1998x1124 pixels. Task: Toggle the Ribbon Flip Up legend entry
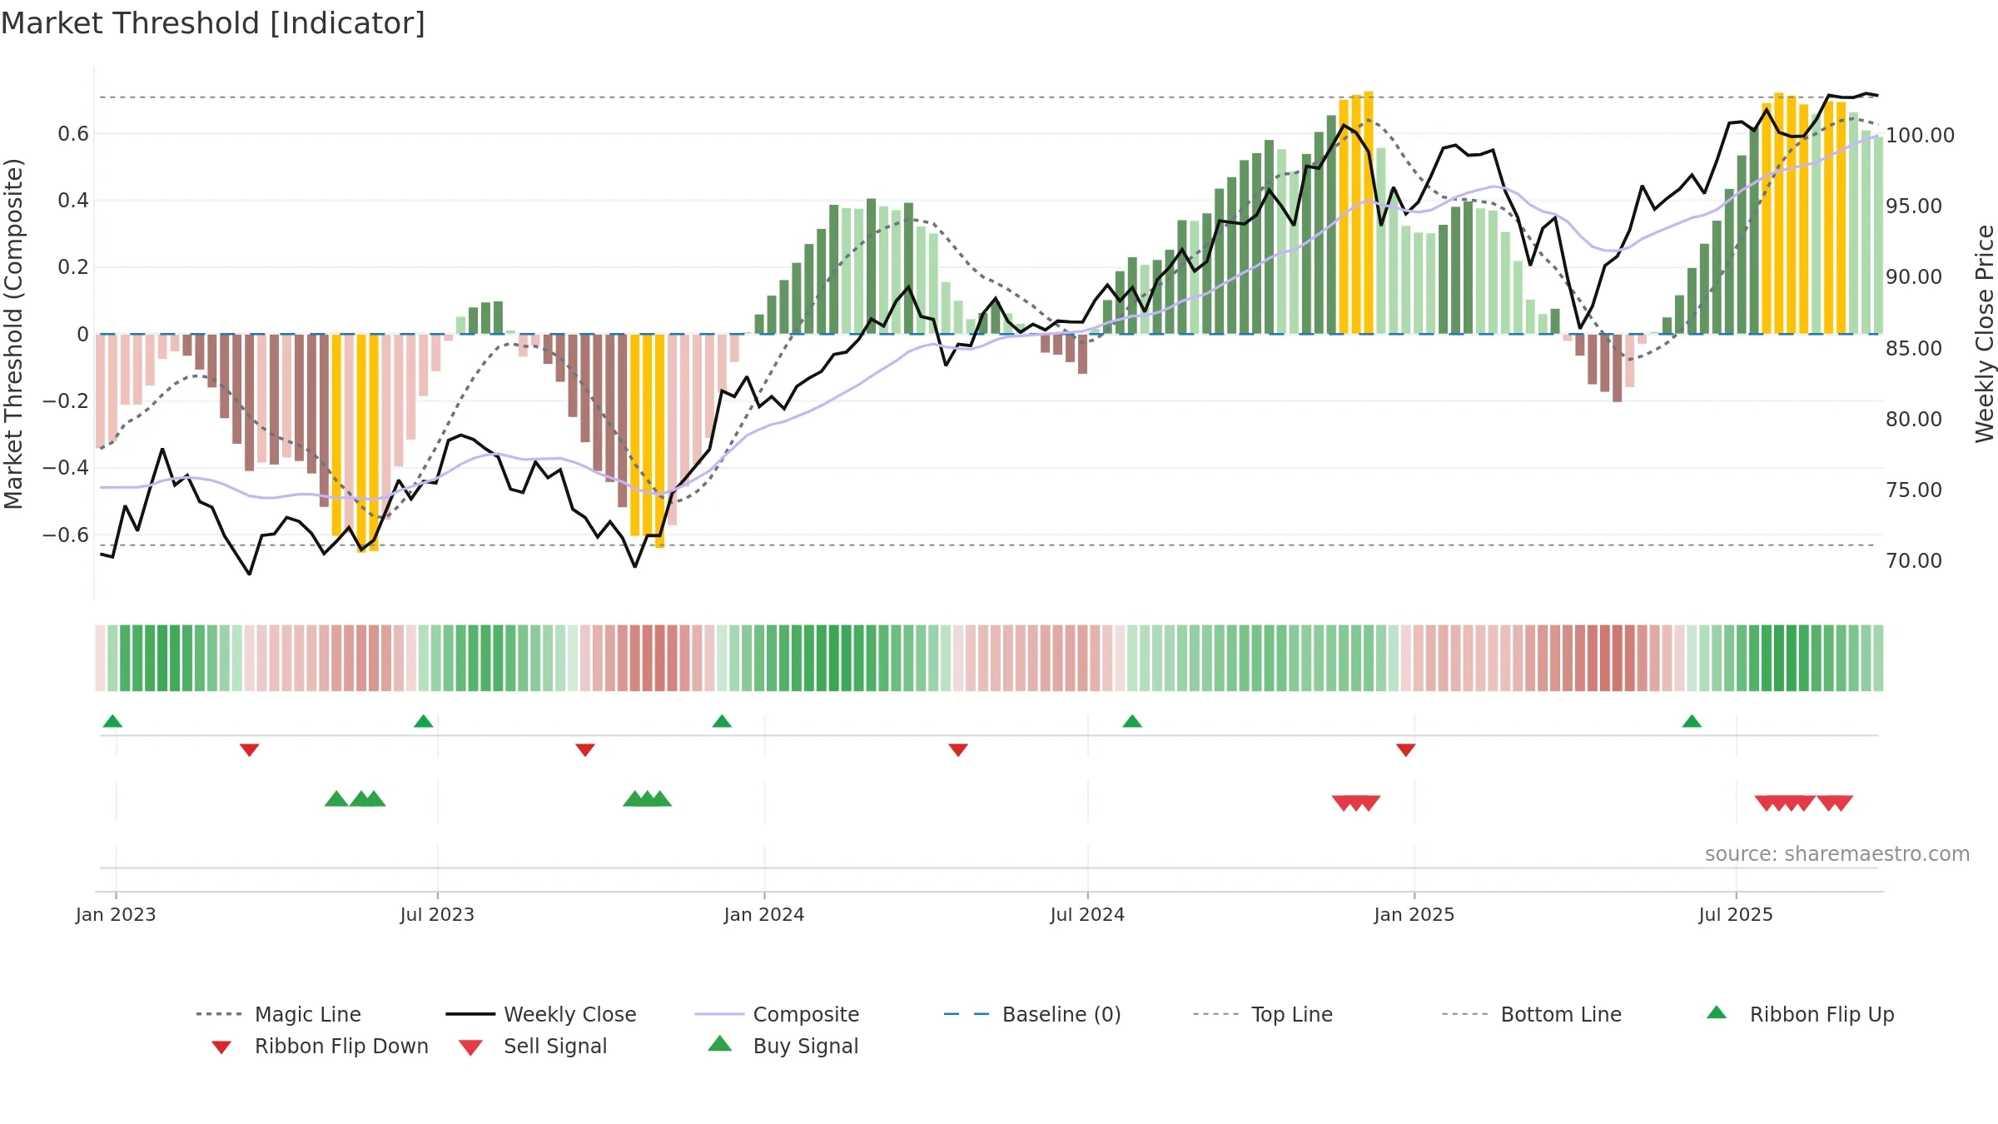(1800, 1014)
